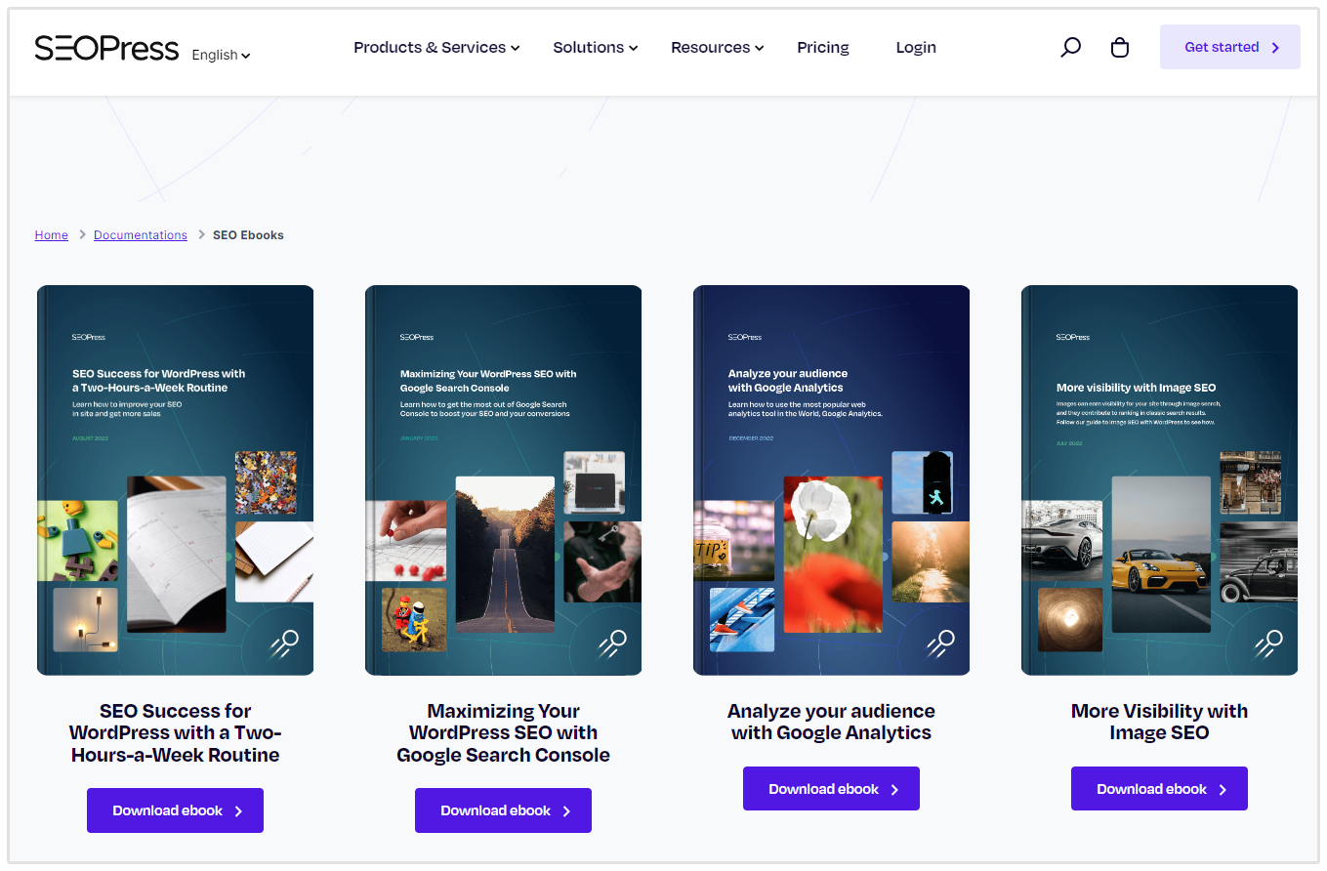Download the Google Search Console ebook

[x=503, y=810]
